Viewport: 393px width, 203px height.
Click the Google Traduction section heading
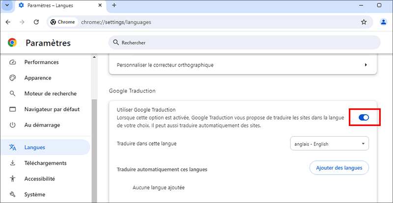(x=132, y=91)
